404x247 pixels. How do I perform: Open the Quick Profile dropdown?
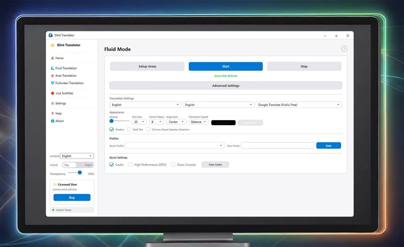point(175,145)
